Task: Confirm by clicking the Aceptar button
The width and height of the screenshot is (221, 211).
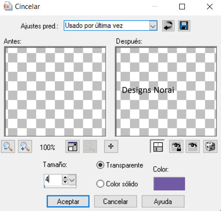Action: click(68, 202)
